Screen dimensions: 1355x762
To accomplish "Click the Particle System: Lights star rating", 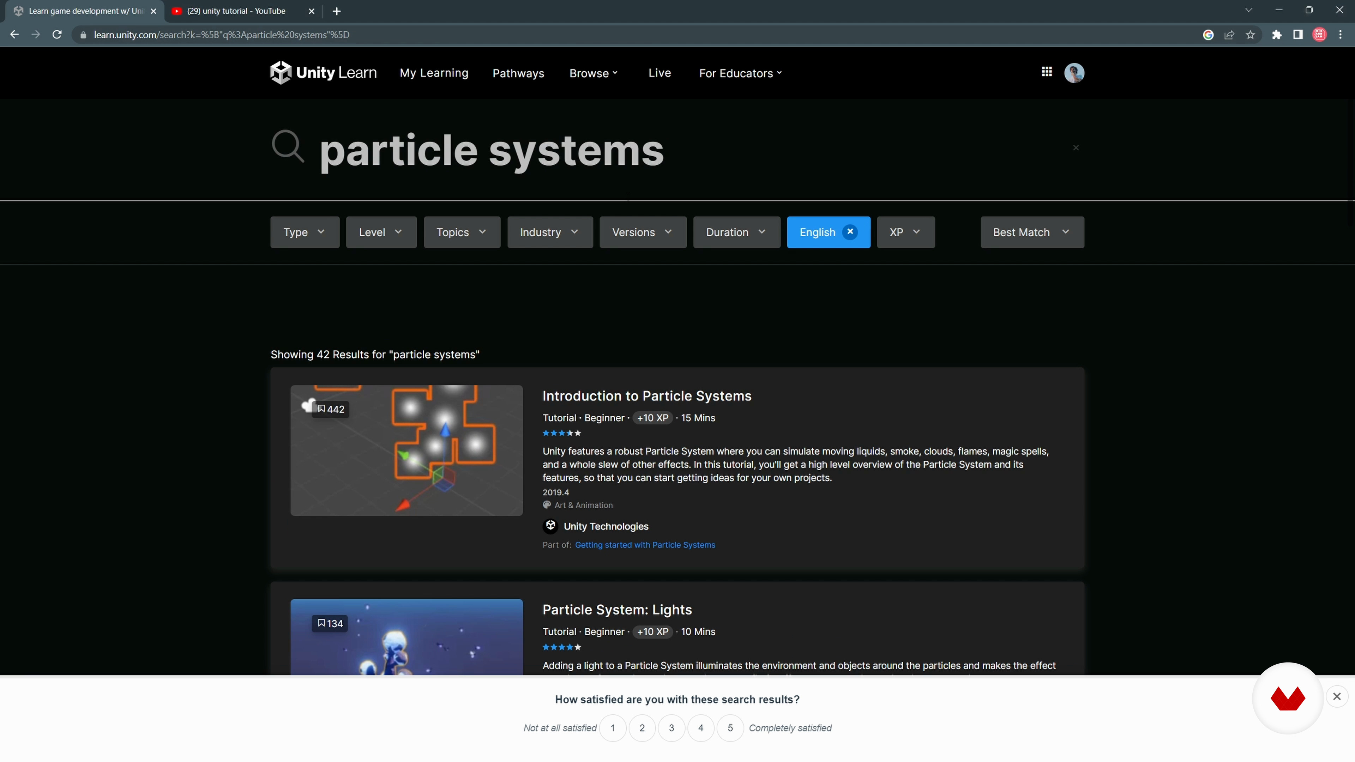I will [562, 647].
